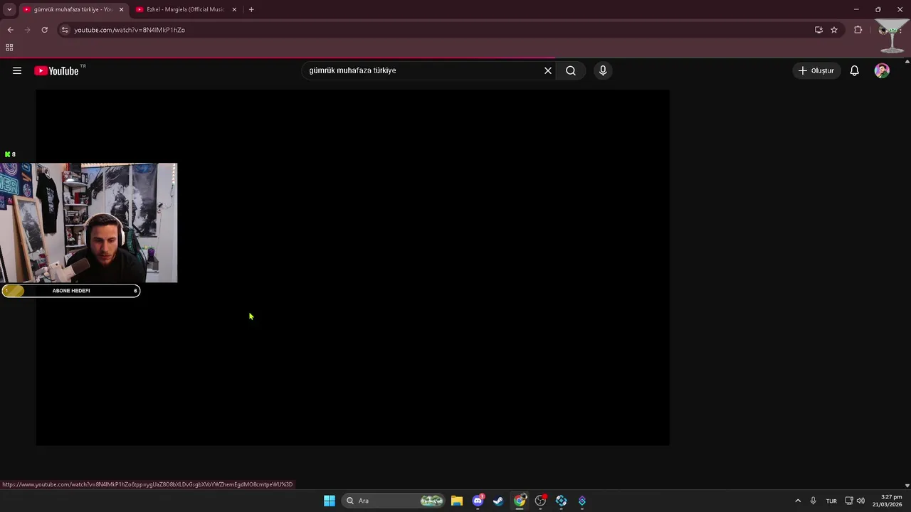Open a new browser tab
Screen dimensions: 911x512
point(251,9)
